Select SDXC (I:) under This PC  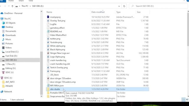click(x=9, y=72)
